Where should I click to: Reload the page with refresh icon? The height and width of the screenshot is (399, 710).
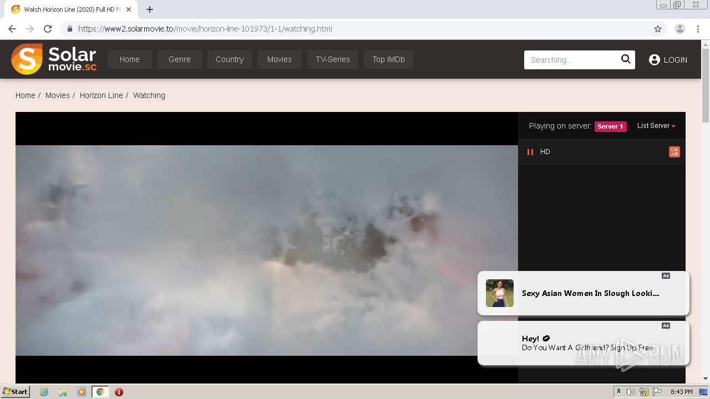point(48,29)
